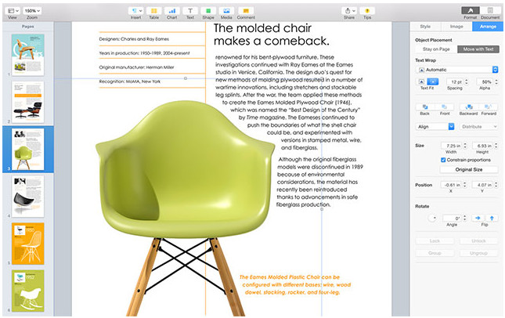Select page 1 thumbnail with teal cover
This screenshot has width=505, height=318.
tap(28, 55)
